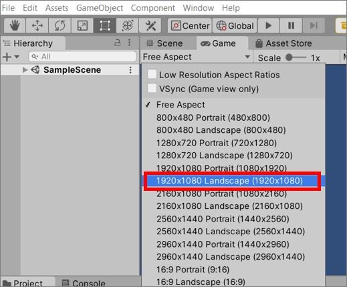Open the Component menu
Screen dimensions: 347x287
point(153,8)
